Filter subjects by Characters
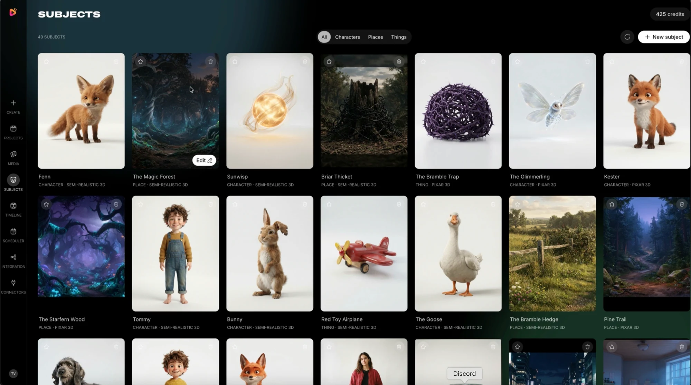 347,37
